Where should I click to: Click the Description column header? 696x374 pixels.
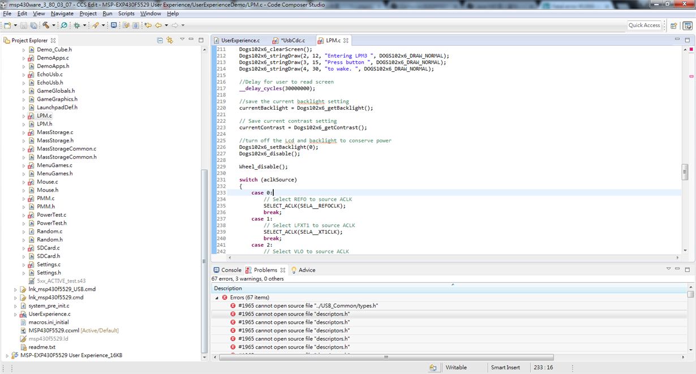(x=227, y=289)
